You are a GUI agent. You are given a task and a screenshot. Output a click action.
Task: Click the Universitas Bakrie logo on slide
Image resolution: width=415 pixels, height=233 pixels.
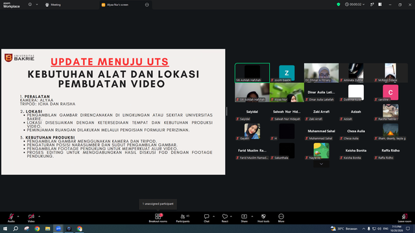coord(19,58)
